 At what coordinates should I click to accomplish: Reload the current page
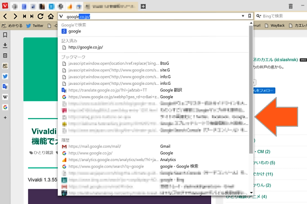click(41, 16)
